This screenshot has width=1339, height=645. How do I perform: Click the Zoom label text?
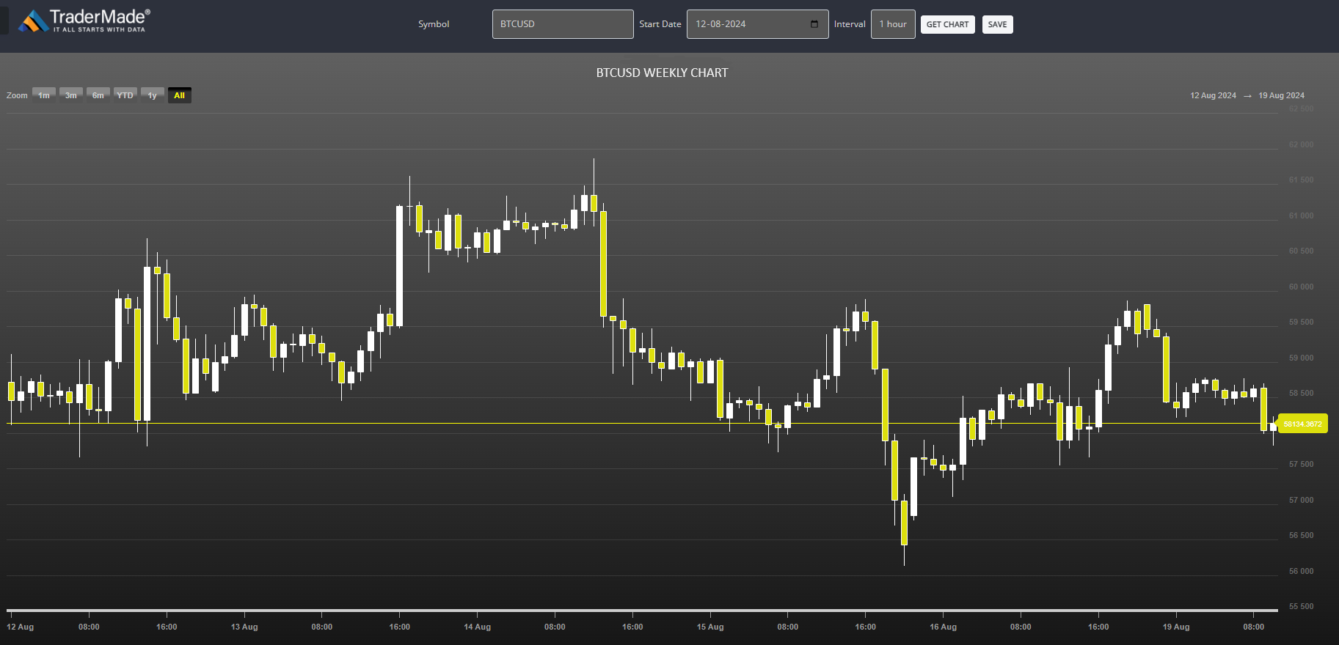point(17,95)
